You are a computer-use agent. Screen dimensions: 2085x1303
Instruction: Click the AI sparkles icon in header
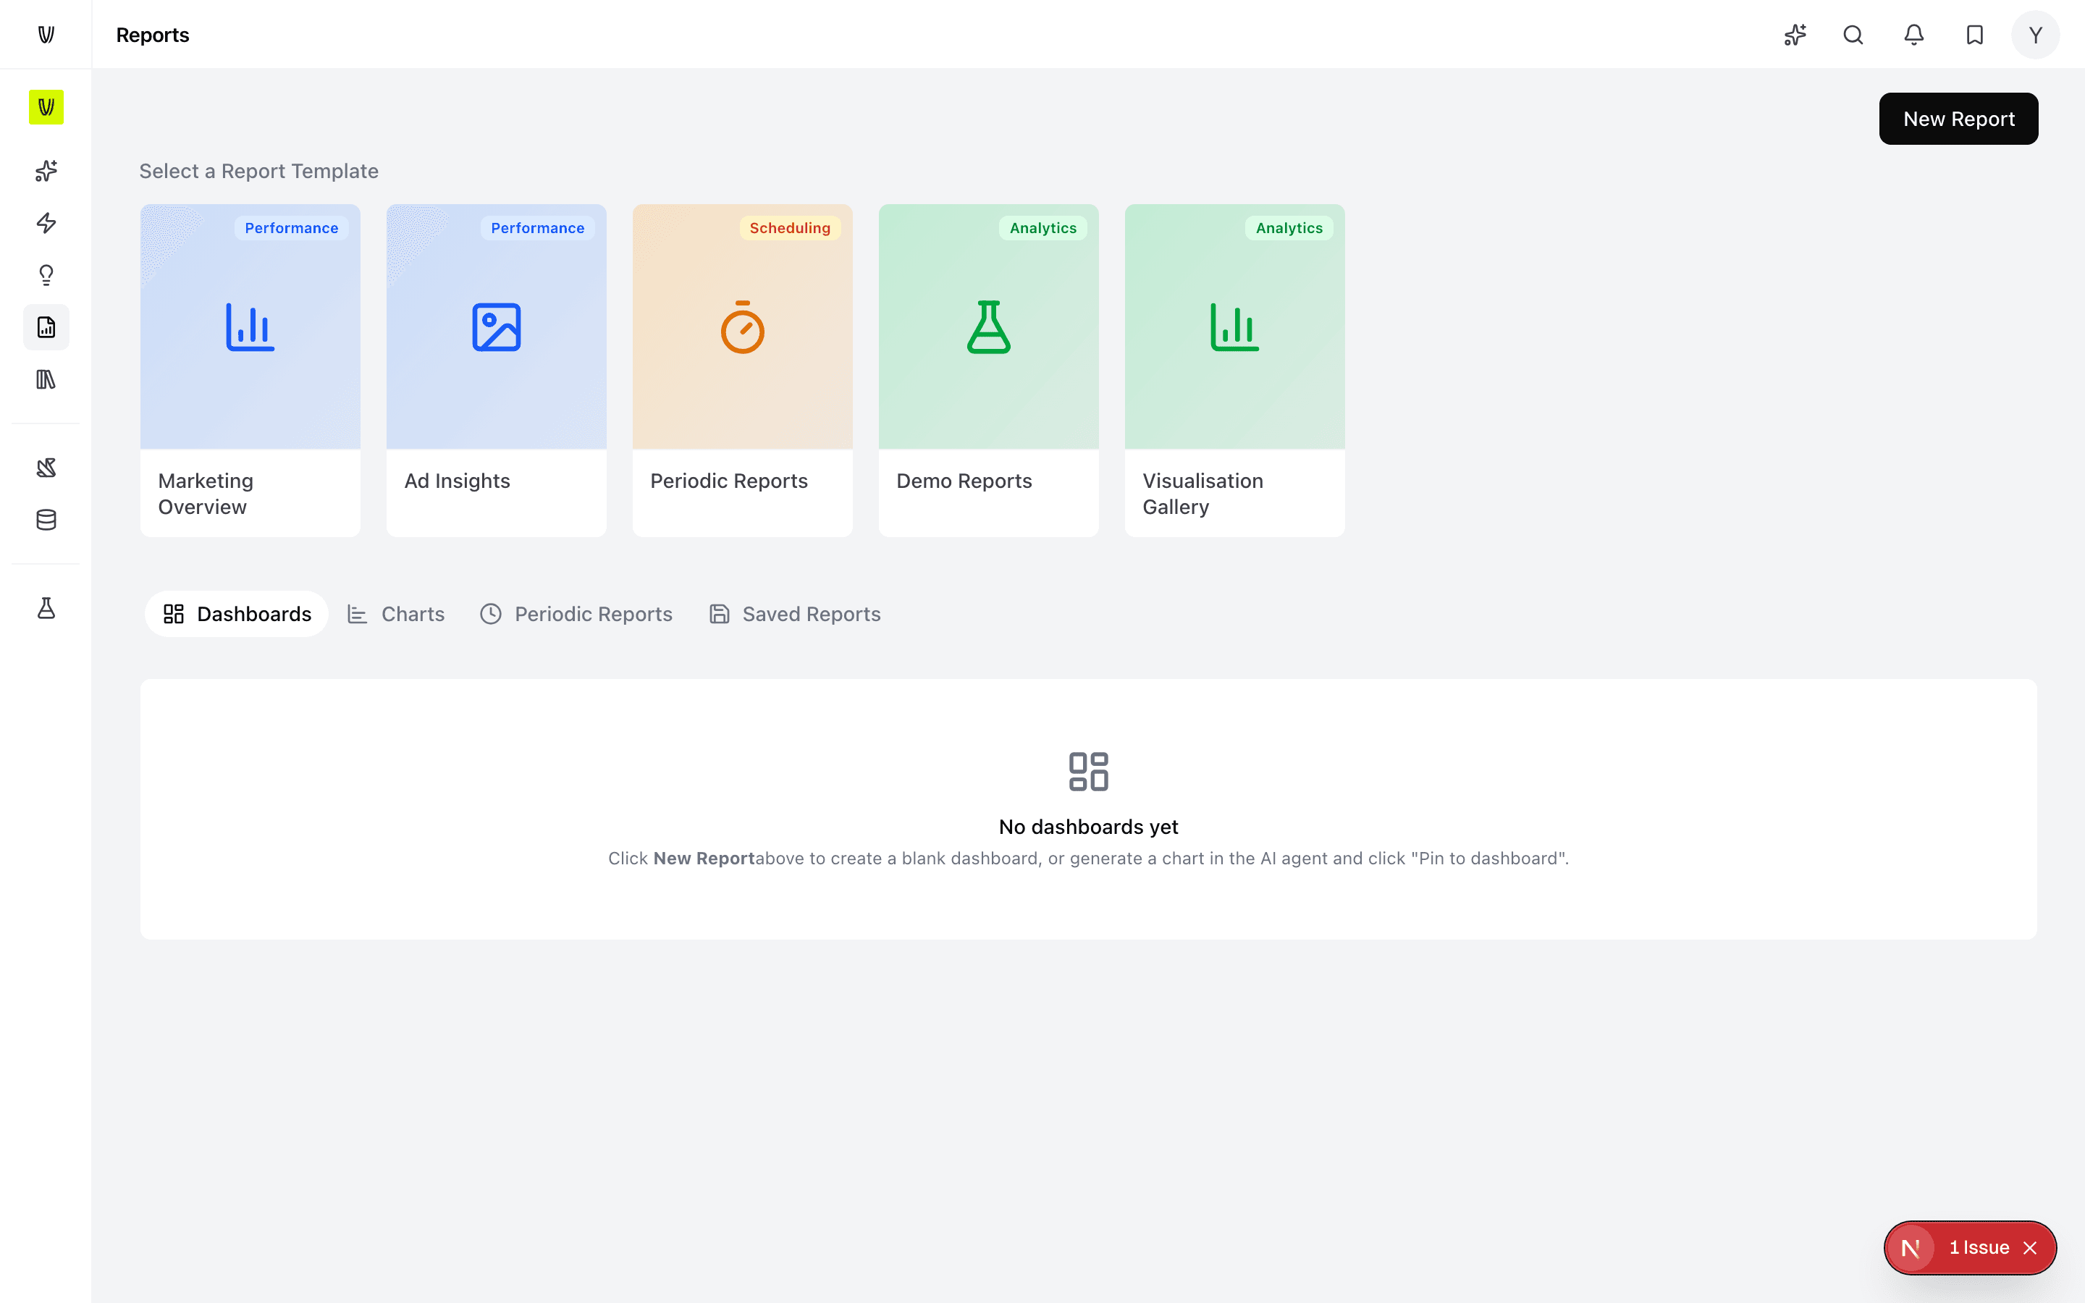coord(1795,35)
